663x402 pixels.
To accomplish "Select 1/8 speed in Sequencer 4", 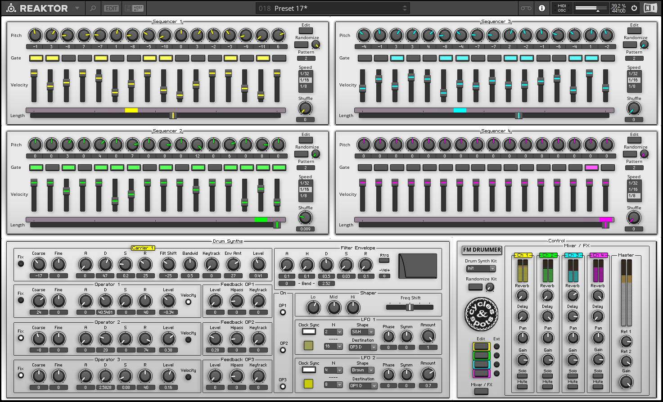I will [634, 196].
